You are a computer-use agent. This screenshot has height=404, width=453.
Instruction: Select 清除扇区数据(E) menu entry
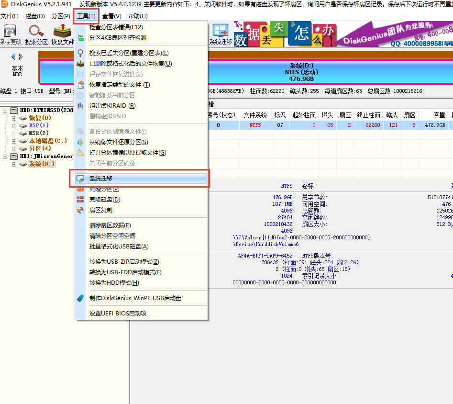click(x=141, y=225)
